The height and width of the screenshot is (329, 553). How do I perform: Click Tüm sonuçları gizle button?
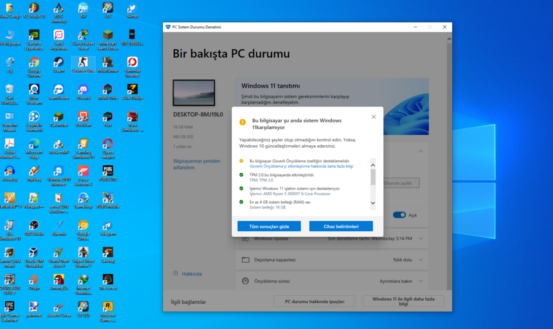(x=269, y=226)
